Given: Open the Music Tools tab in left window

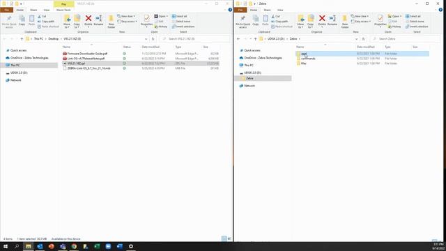Looking at the screenshot, I should (63, 10).
